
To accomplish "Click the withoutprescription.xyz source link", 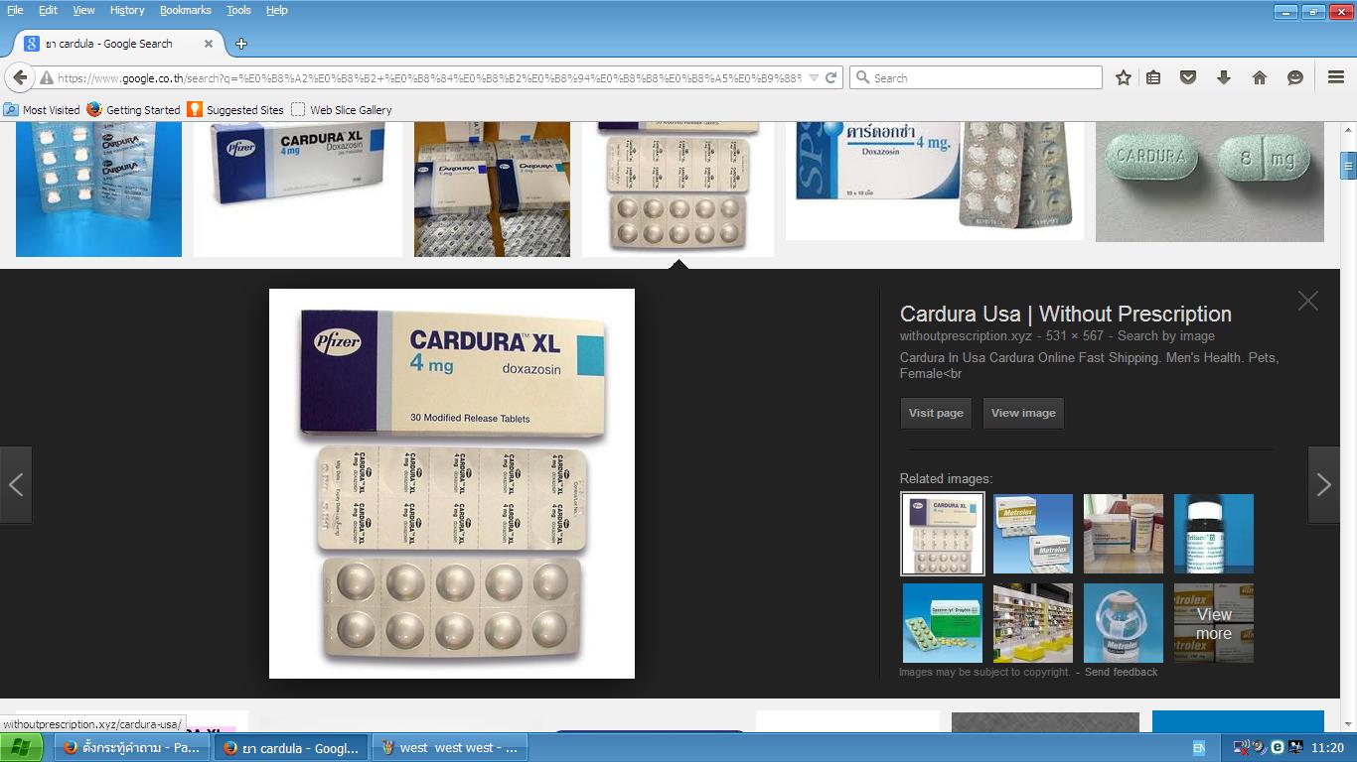I will pyautogui.click(x=966, y=336).
